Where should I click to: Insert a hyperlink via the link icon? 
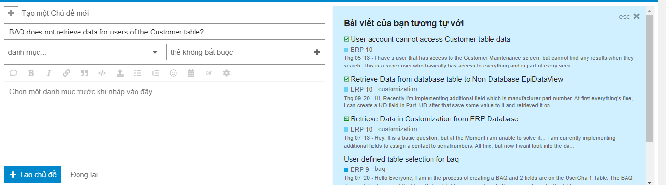[x=66, y=73]
